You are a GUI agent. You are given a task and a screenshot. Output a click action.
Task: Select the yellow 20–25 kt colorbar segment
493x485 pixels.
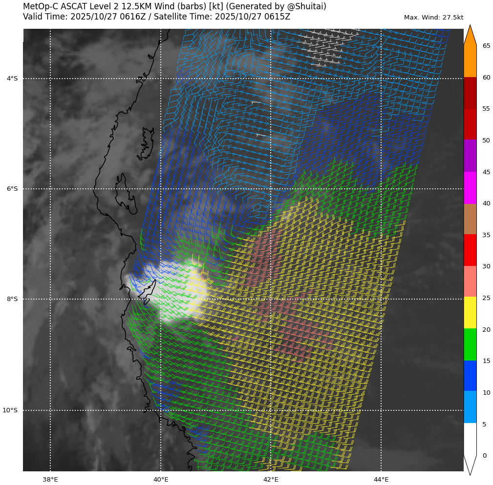click(x=470, y=312)
